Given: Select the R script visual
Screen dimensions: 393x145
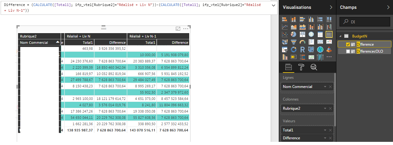Looking at the screenshot, I should tap(302, 49).
